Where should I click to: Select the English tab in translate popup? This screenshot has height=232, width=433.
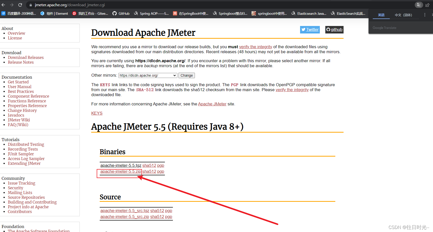381,15
